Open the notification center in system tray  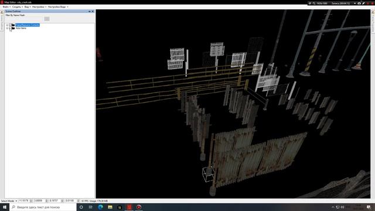coord(369,207)
